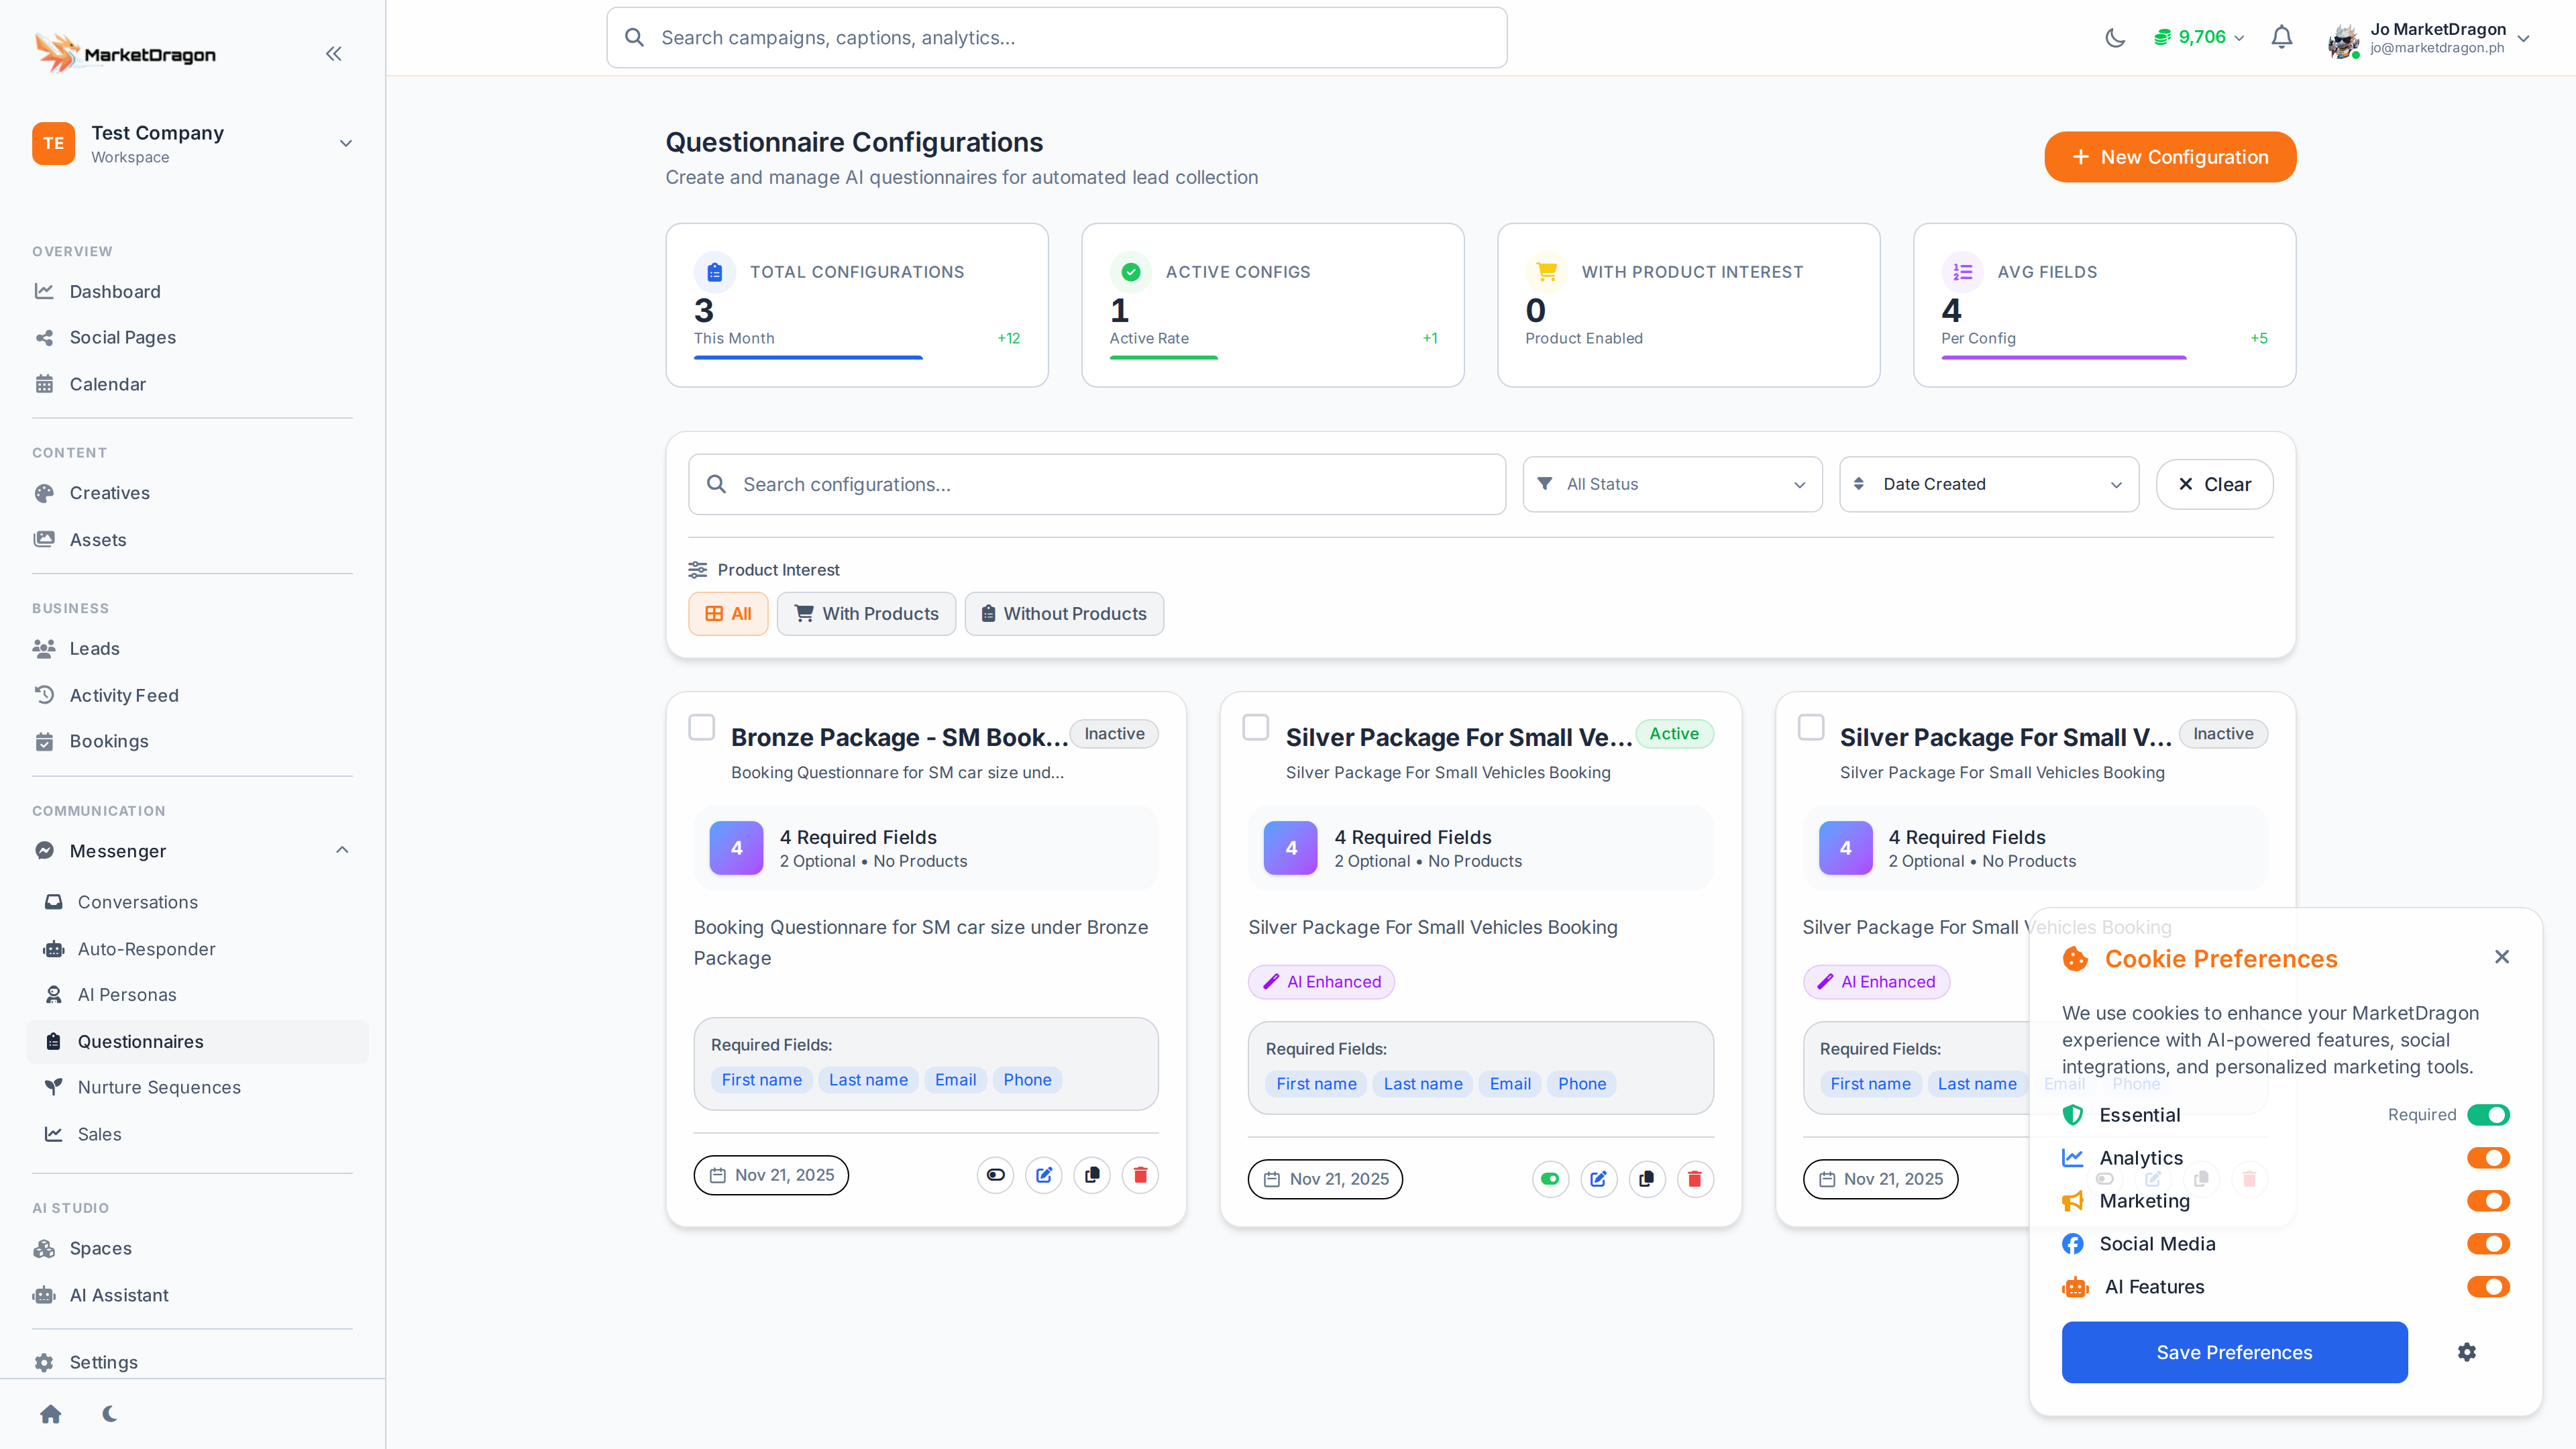Open notifications bell
This screenshot has height=1449, width=2576.
pyautogui.click(x=2281, y=38)
